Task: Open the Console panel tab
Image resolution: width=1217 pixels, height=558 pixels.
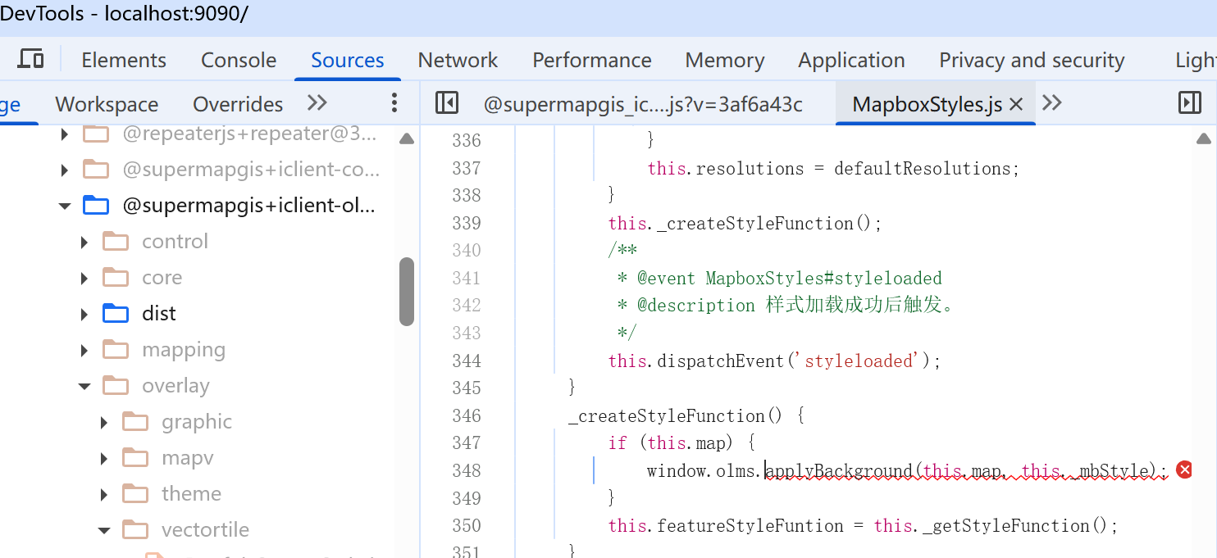Action: pyautogui.click(x=239, y=60)
